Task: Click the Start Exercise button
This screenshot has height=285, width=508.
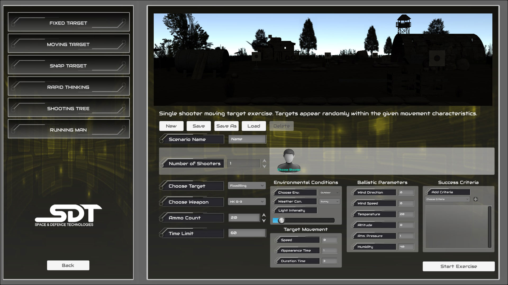Action: coord(459,266)
